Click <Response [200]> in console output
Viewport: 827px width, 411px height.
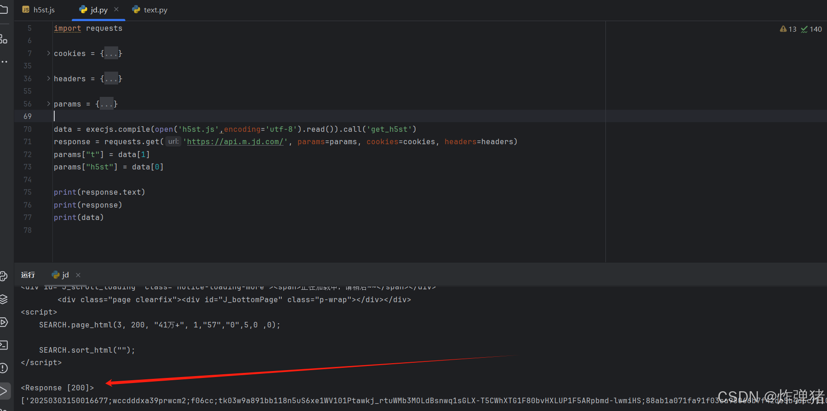point(57,388)
